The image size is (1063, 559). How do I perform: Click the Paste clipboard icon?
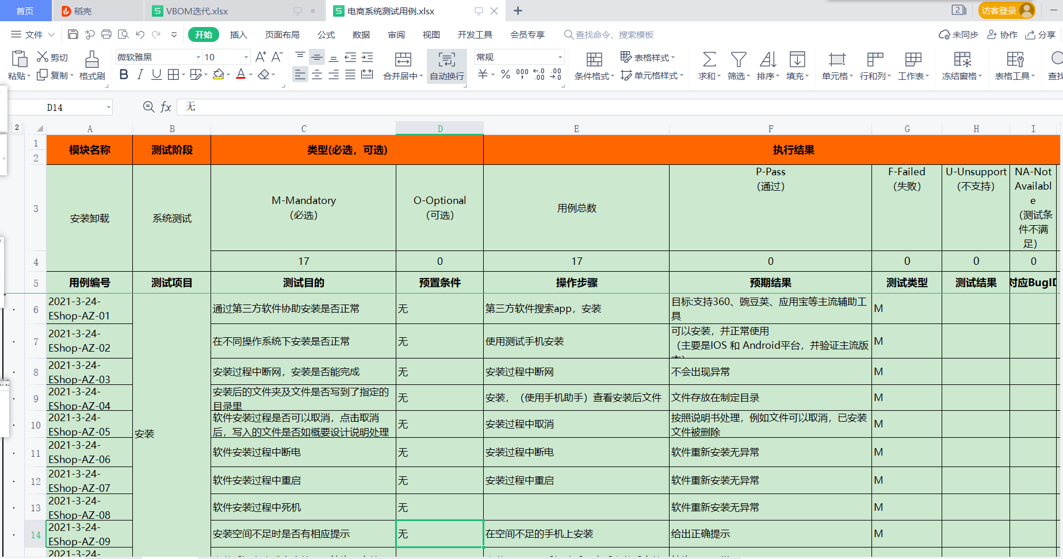pos(19,59)
